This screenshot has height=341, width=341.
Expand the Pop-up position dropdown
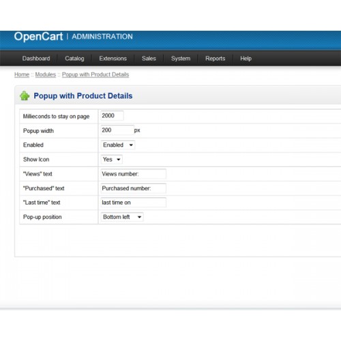pyautogui.click(x=122, y=217)
